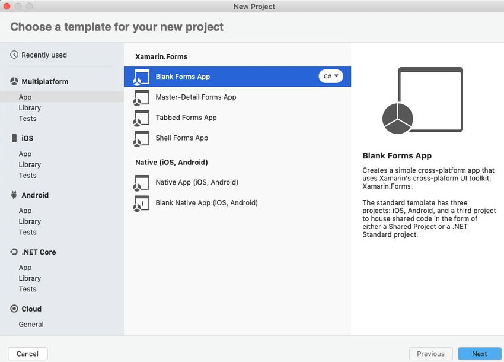
Task: Select Library under Multiplatform
Action: pyautogui.click(x=30, y=108)
